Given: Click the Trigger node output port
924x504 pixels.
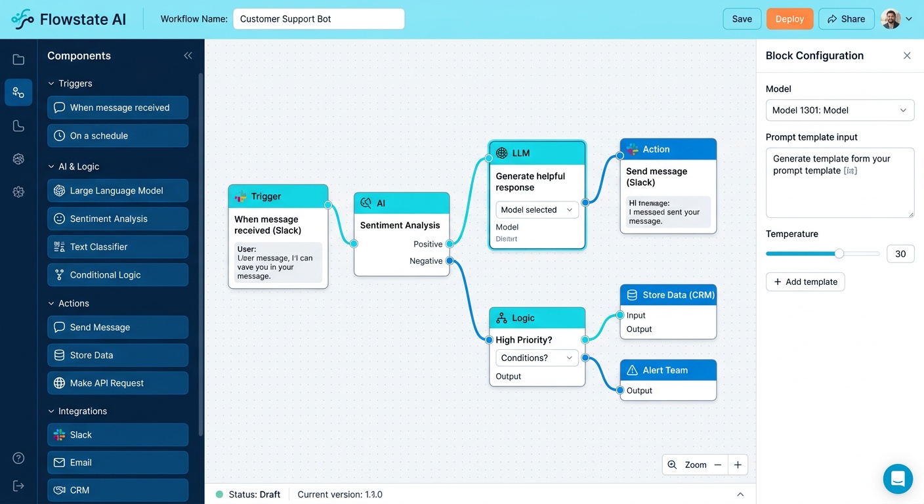Looking at the screenshot, I should tap(328, 205).
